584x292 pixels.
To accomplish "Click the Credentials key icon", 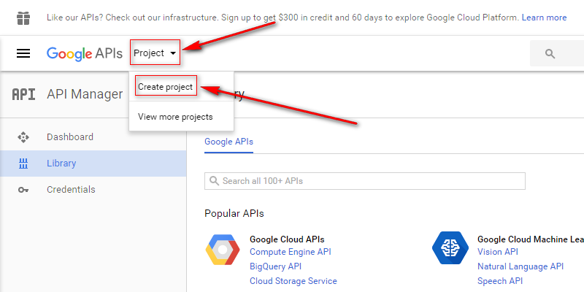I will (23, 190).
